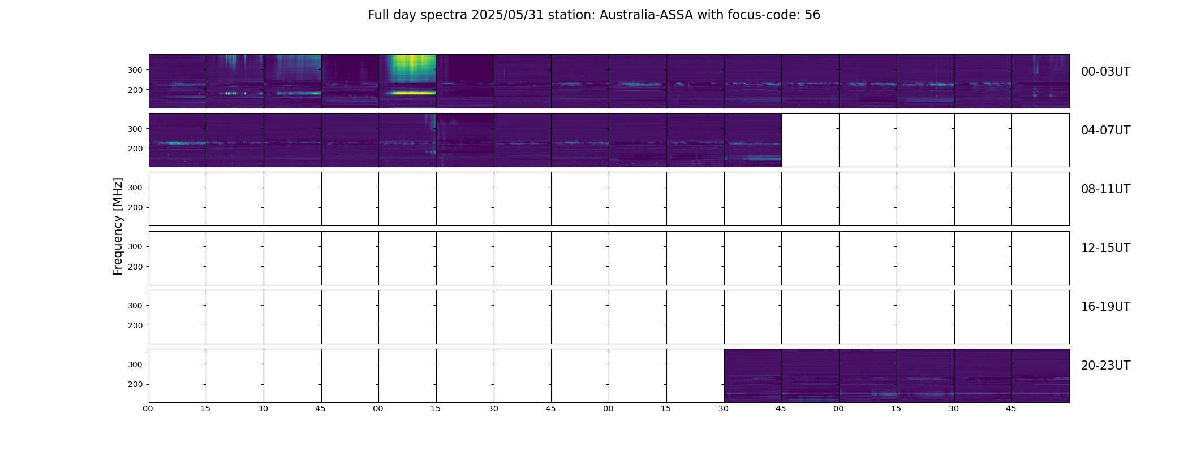Screen dimensions: 1188x452
Task: Click the last spectrogram panel in the 20-23UT row
Action: (x=1040, y=376)
